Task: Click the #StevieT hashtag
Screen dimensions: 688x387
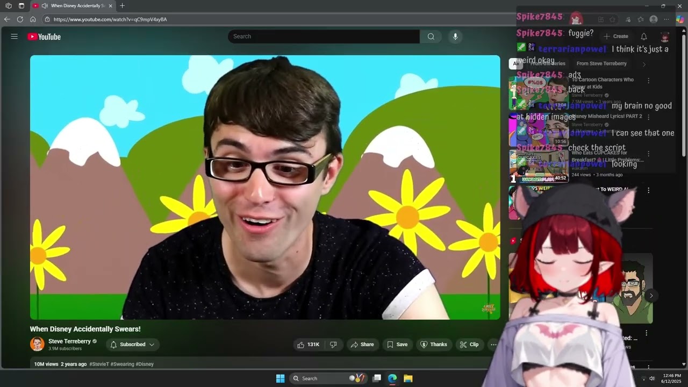Action: tap(99, 364)
